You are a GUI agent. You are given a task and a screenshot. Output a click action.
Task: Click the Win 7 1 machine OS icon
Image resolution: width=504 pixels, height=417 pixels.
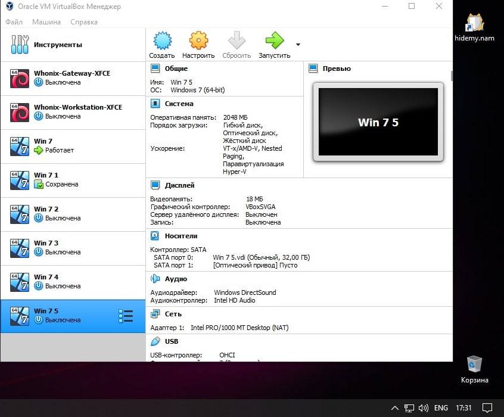click(x=19, y=180)
